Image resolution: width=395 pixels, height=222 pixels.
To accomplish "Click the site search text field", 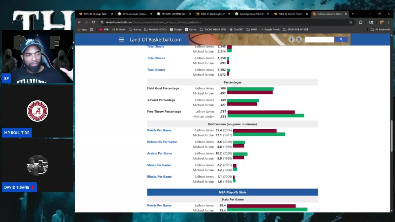I will tap(319, 39).
